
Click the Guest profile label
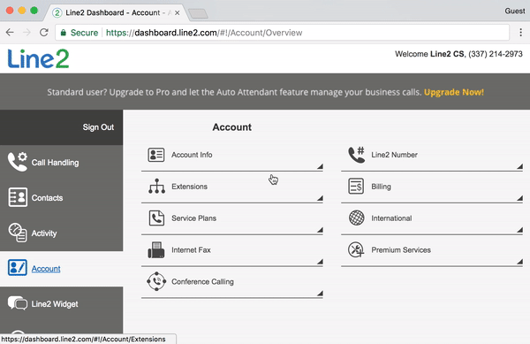[515, 11]
